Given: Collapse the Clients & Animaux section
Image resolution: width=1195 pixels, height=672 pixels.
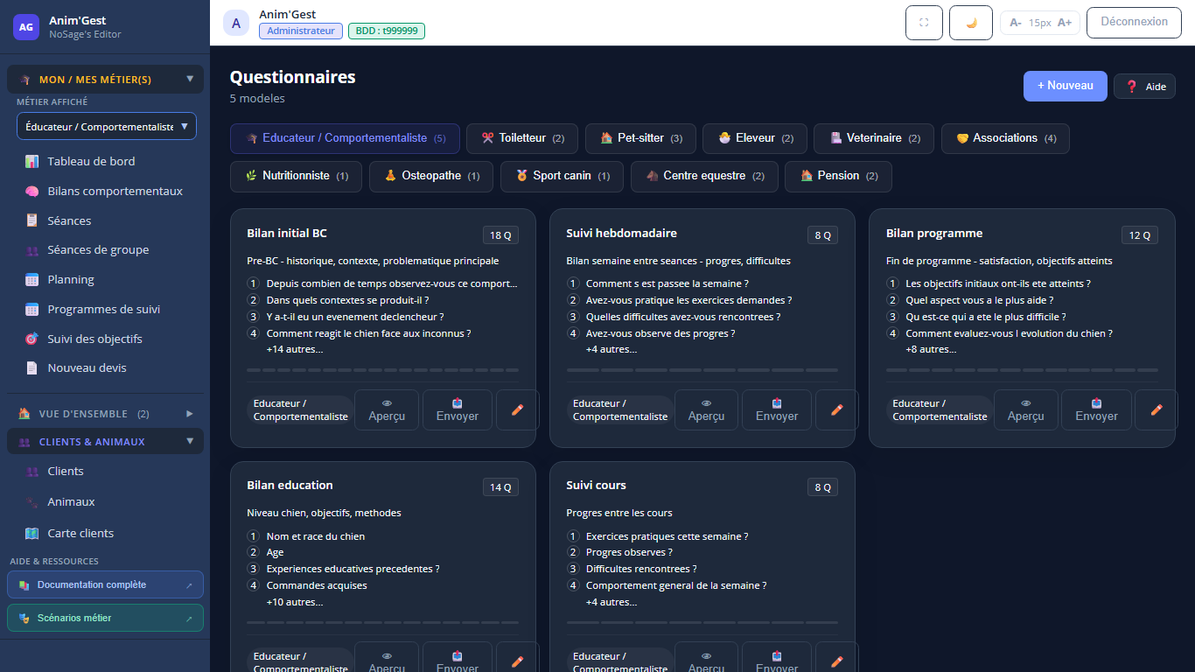Looking at the screenshot, I should 106,442.
